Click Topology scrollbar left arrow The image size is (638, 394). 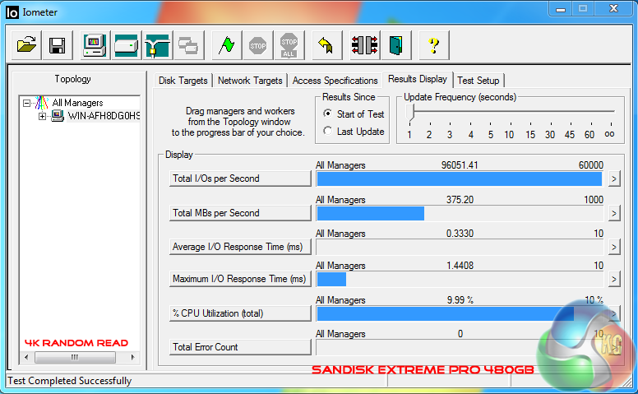[26, 357]
